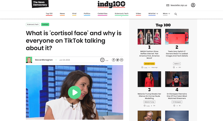The height and width of the screenshot is (121, 223).
Task: Open author Becca Monaghan's page
Action: [44, 60]
